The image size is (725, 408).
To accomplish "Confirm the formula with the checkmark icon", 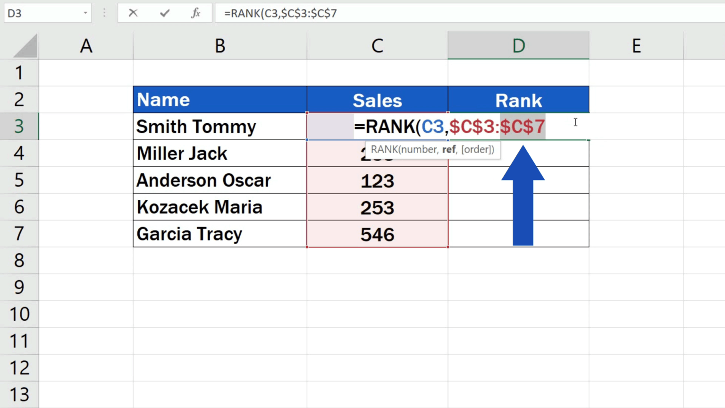I will pos(164,13).
